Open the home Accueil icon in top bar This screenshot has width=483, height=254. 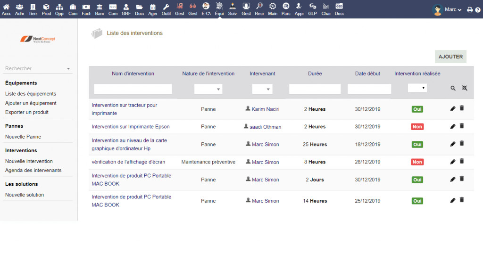click(6, 8)
